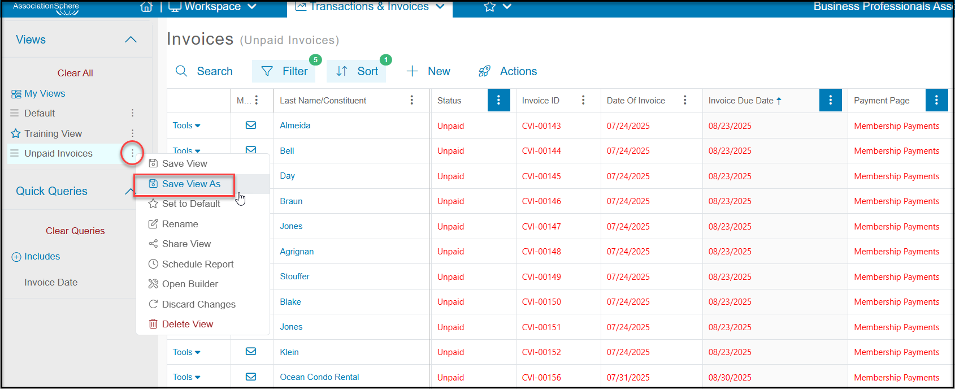The image size is (955, 389).
Task: Open Last Name/Constituent column menu
Action: pyautogui.click(x=412, y=100)
